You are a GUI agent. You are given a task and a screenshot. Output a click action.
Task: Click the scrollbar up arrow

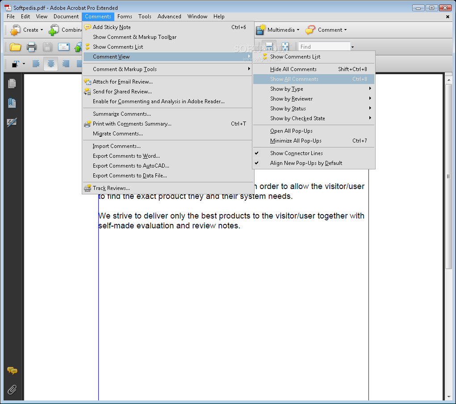449,80
